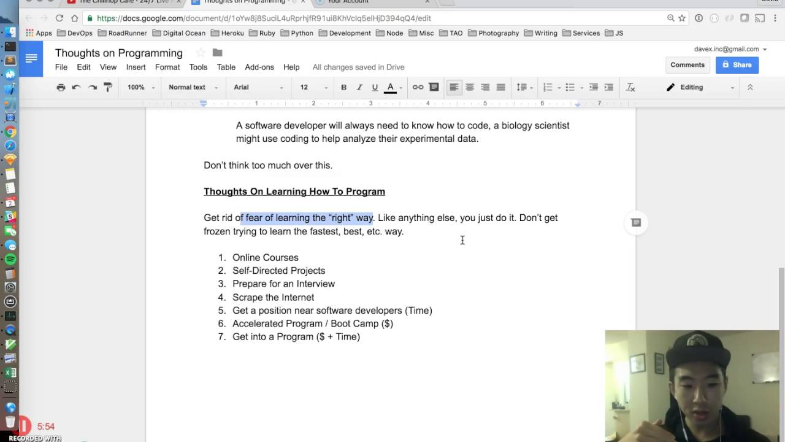Redo the last undone edit

pyautogui.click(x=92, y=87)
